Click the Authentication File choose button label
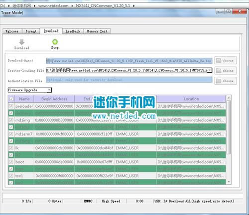This screenshot has height=215, width=249. (228, 81)
